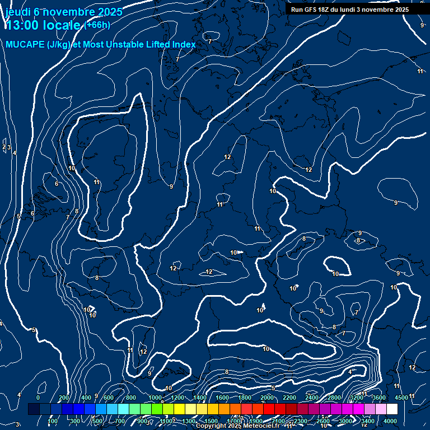This screenshot has height=430, width=430.
Task: Click the '1600' legend label
Action: [222, 398]
